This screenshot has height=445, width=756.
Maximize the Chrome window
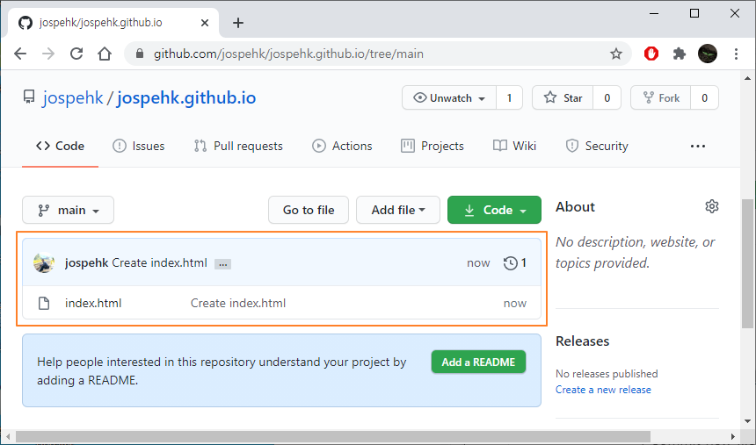pyautogui.click(x=694, y=13)
